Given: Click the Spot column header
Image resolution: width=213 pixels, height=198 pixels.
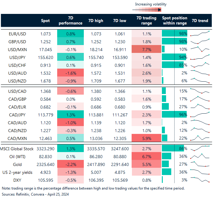Looking at the screenshot, I should pos(45,21).
